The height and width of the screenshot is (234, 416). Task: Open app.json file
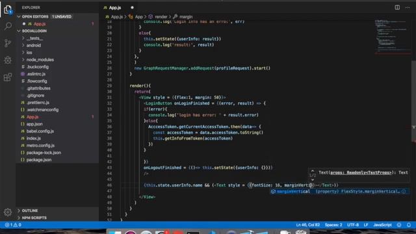(34, 124)
